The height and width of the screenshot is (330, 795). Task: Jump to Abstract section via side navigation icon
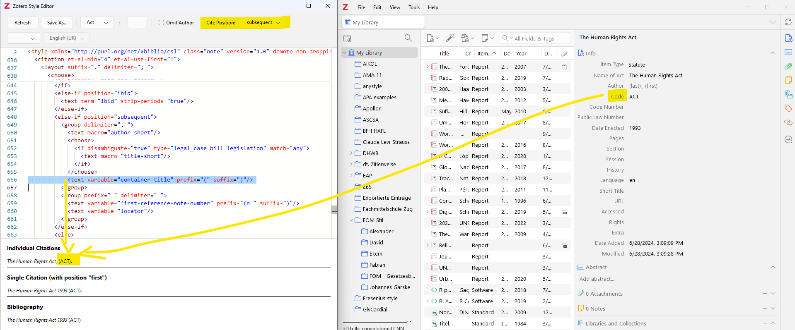[x=788, y=52]
